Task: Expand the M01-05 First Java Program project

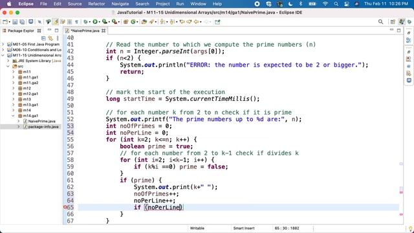Action: (3, 44)
